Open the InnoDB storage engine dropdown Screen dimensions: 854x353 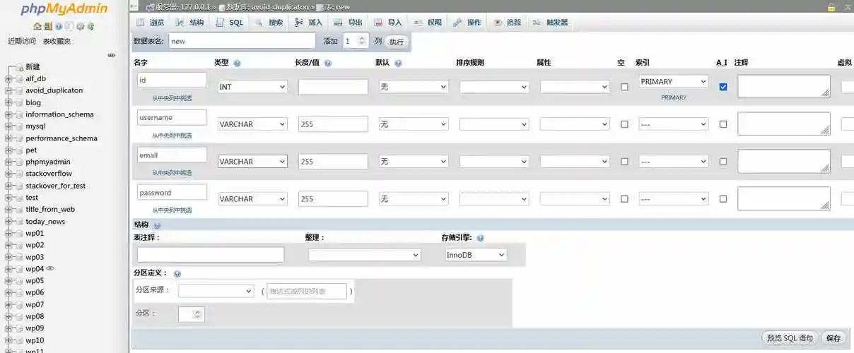coord(476,255)
